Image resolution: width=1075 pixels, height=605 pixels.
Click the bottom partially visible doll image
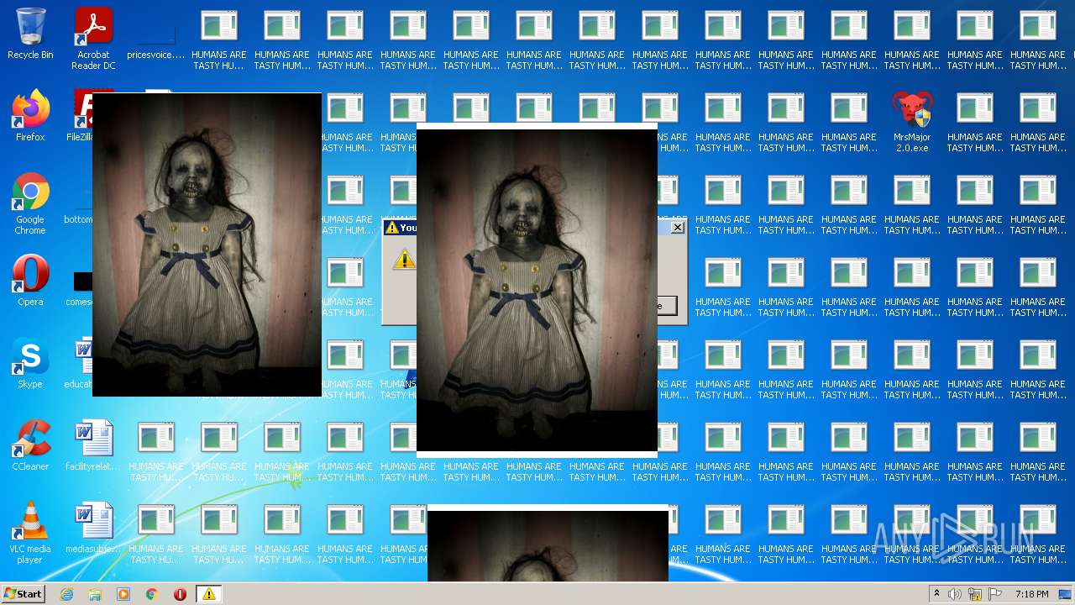point(548,543)
